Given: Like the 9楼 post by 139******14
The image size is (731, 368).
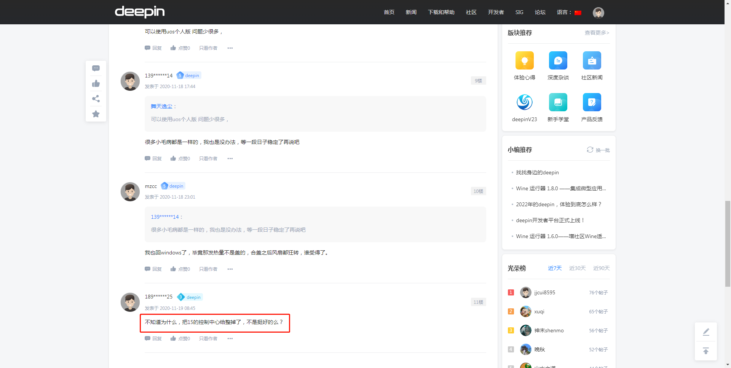Looking at the screenshot, I should tap(180, 159).
